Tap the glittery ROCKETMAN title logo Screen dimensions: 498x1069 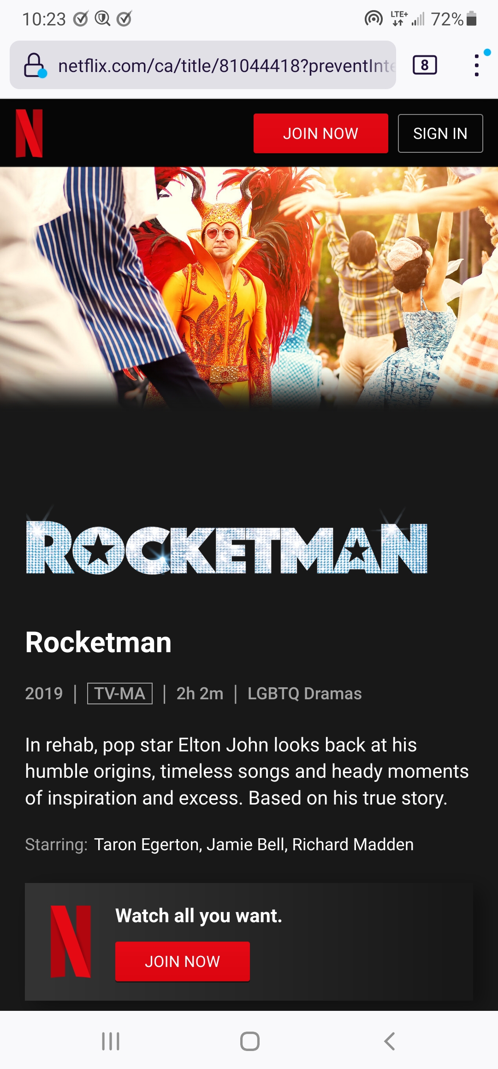[226, 544]
